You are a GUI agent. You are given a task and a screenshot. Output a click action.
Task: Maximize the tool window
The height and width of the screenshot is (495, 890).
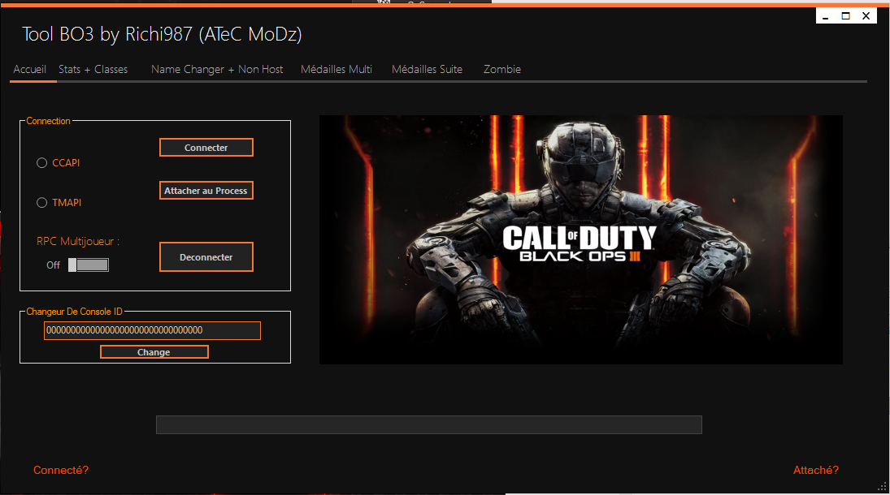pyautogui.click(x=846, y=16)
